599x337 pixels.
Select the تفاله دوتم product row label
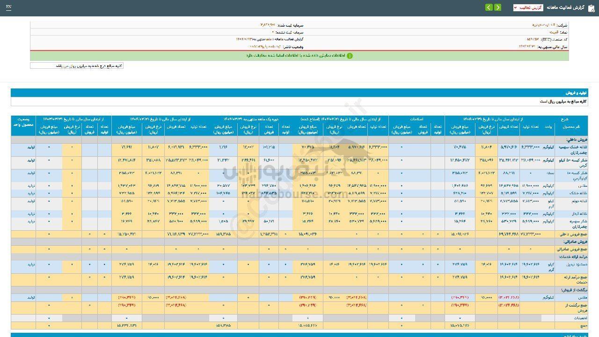point(571,201)
